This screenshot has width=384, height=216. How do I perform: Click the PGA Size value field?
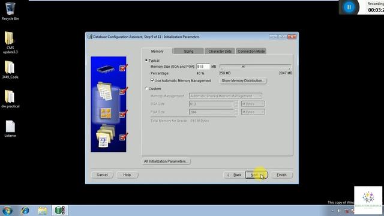211,112
